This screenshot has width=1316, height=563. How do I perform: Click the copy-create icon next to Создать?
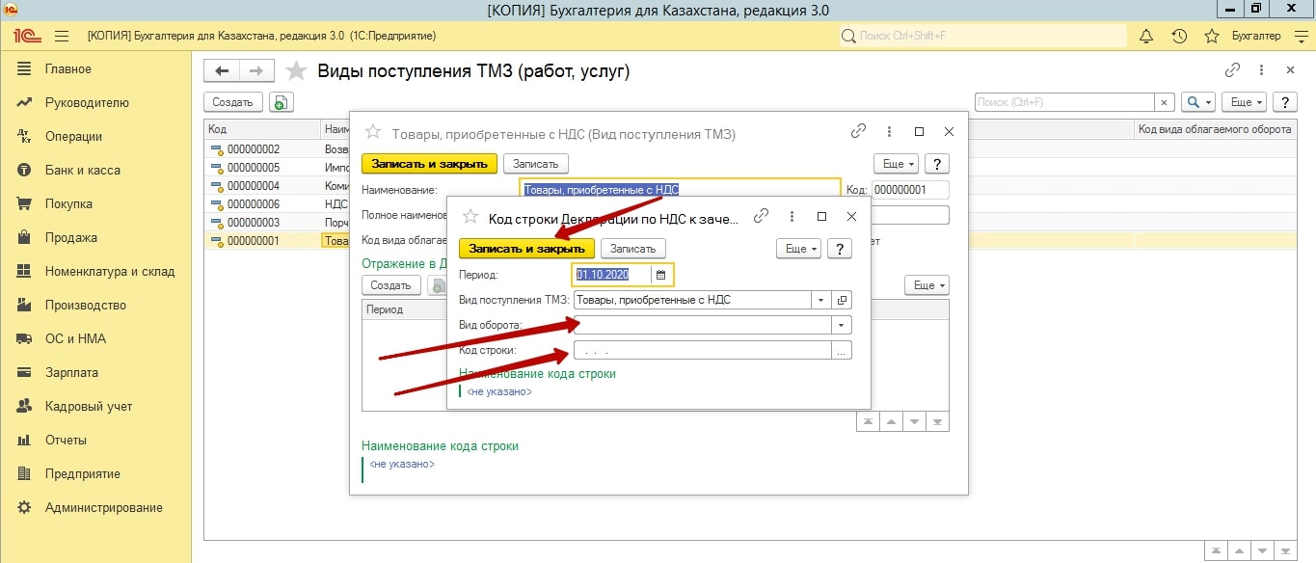point(281,102)
